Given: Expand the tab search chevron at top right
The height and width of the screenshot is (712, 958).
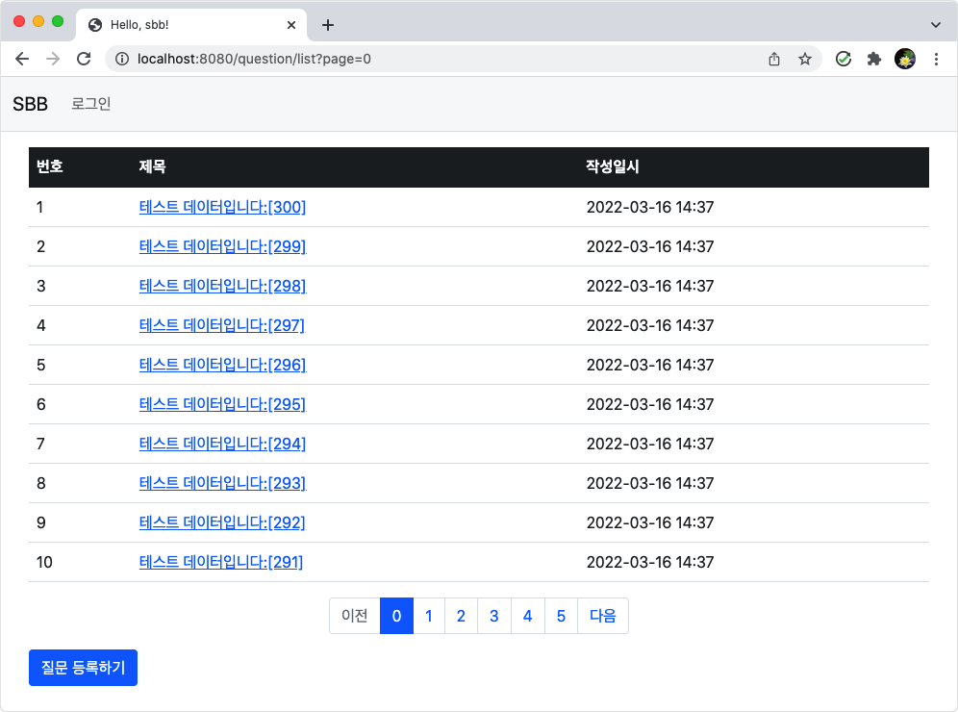Looking at the screenshot, I should tap(937, 24).
